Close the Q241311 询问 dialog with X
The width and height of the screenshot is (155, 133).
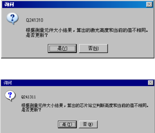tap(151, 83)
